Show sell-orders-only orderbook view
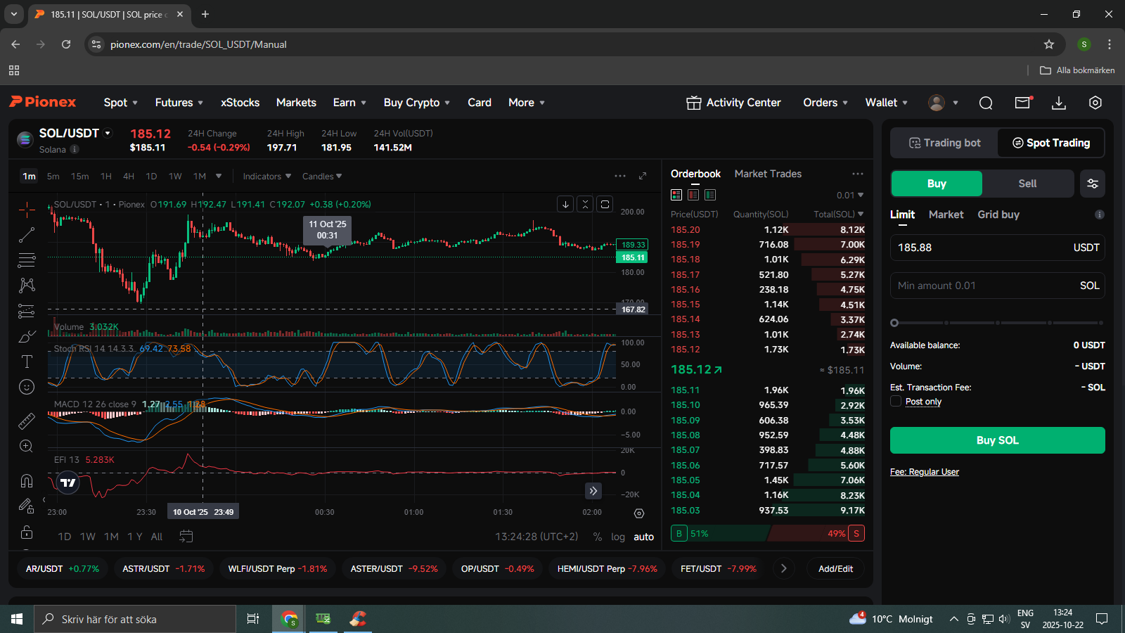 (x=693, y=195)
